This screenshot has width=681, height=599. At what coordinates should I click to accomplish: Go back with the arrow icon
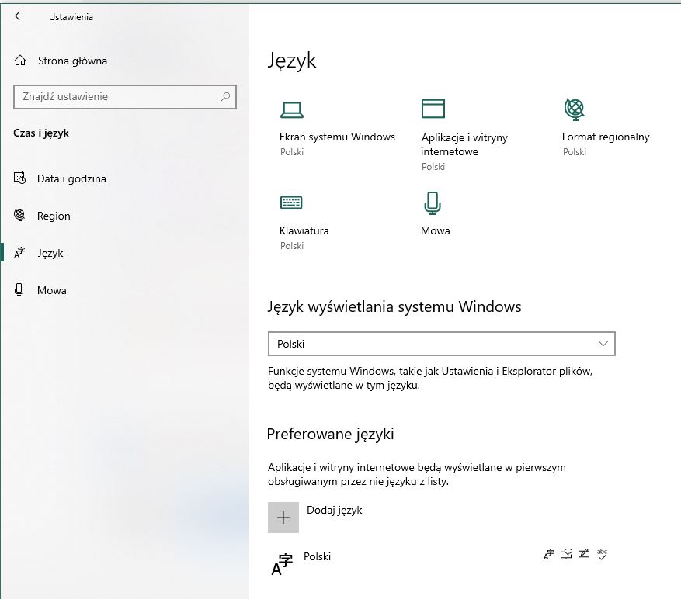coord(19,16)
